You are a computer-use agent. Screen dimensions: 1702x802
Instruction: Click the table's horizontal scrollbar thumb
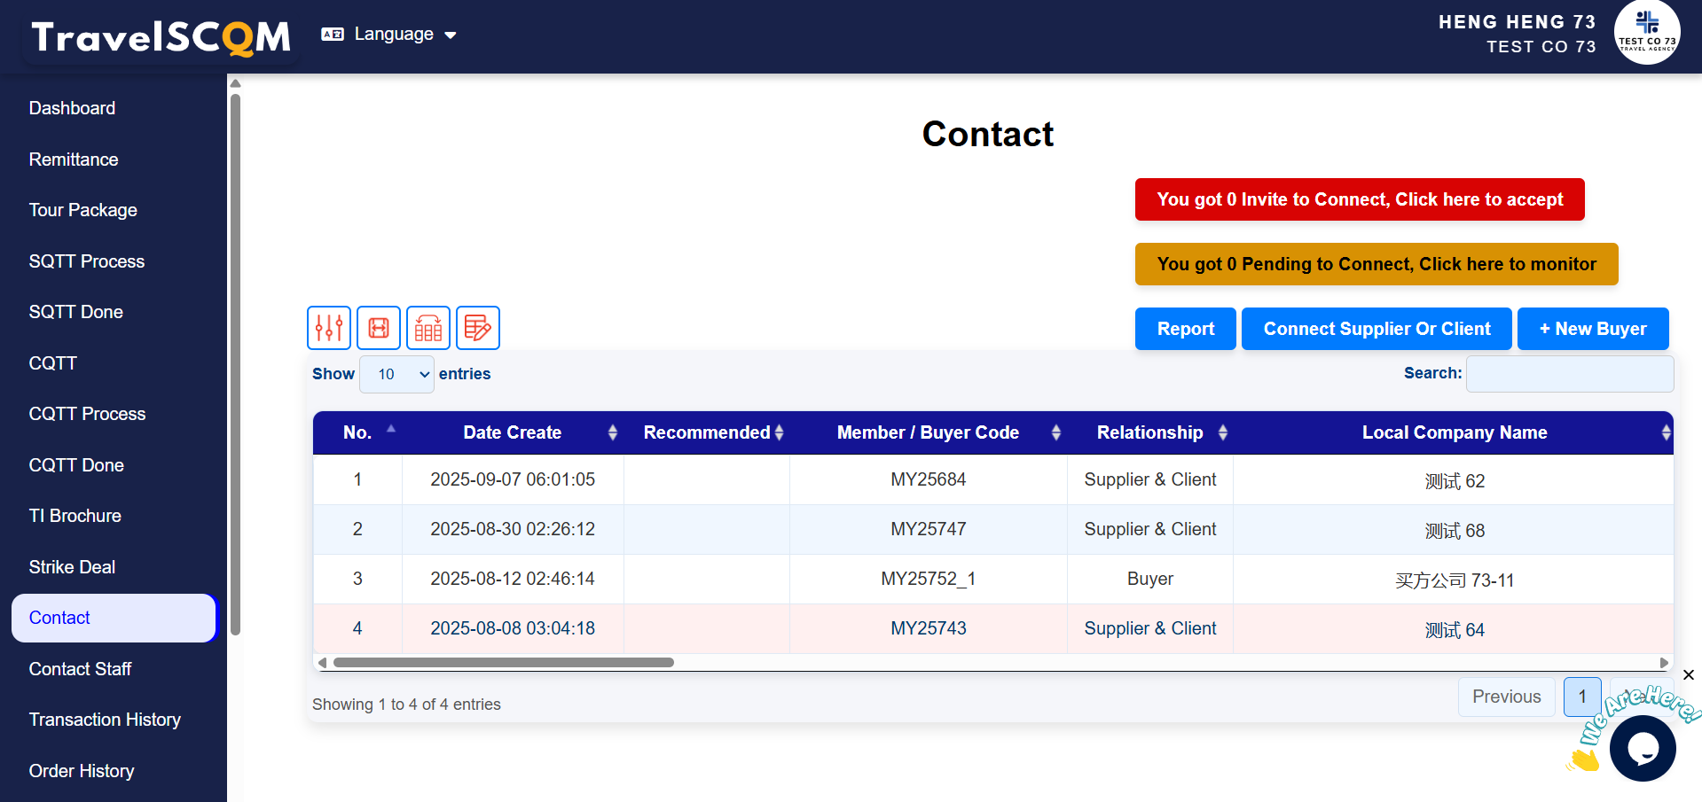pos(503,663)
